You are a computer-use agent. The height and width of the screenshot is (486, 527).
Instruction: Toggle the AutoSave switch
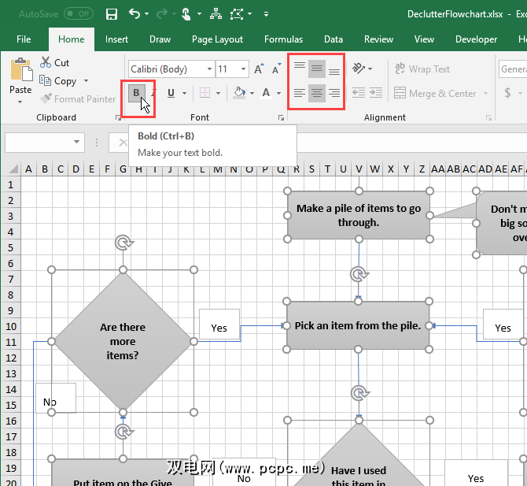pos(78,14)
